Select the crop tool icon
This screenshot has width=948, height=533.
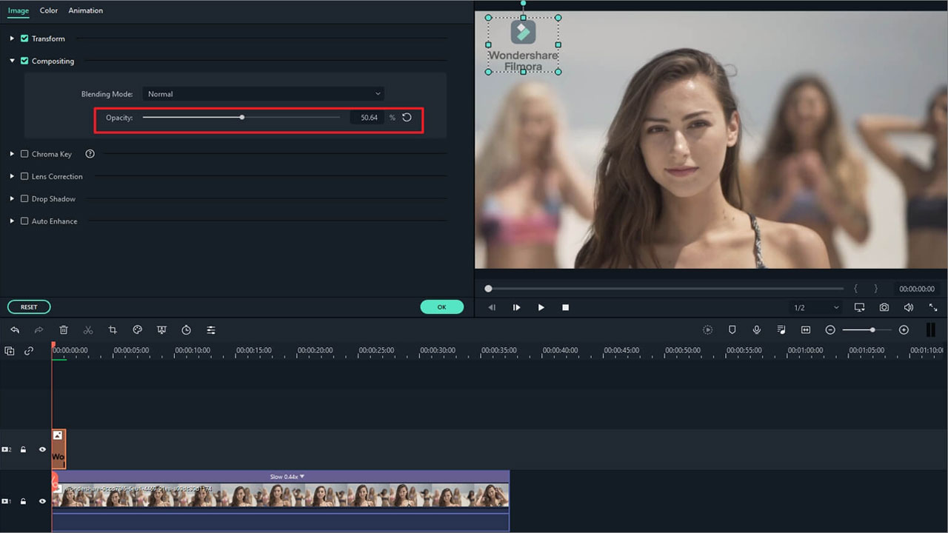(113, 330)
